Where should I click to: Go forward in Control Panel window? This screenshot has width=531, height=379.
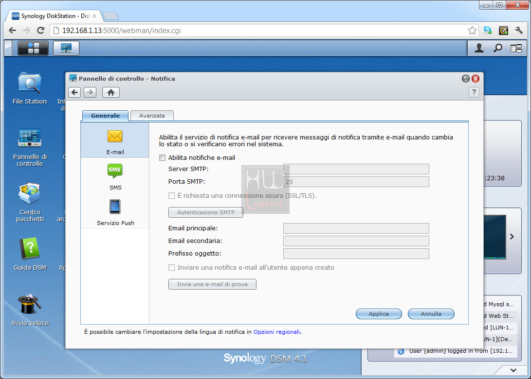pos(90,92)
